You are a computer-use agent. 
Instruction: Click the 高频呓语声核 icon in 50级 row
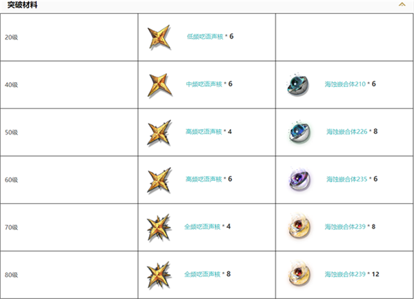(x=159, y=132)
